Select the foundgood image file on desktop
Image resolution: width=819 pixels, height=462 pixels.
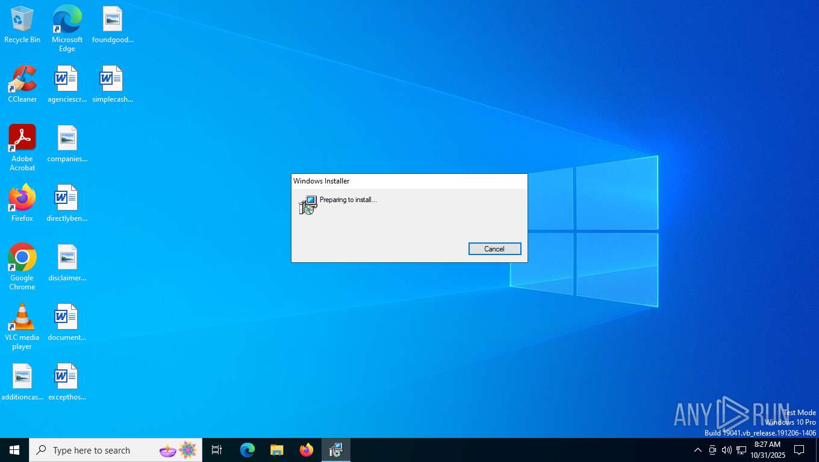tap(113, 25)
